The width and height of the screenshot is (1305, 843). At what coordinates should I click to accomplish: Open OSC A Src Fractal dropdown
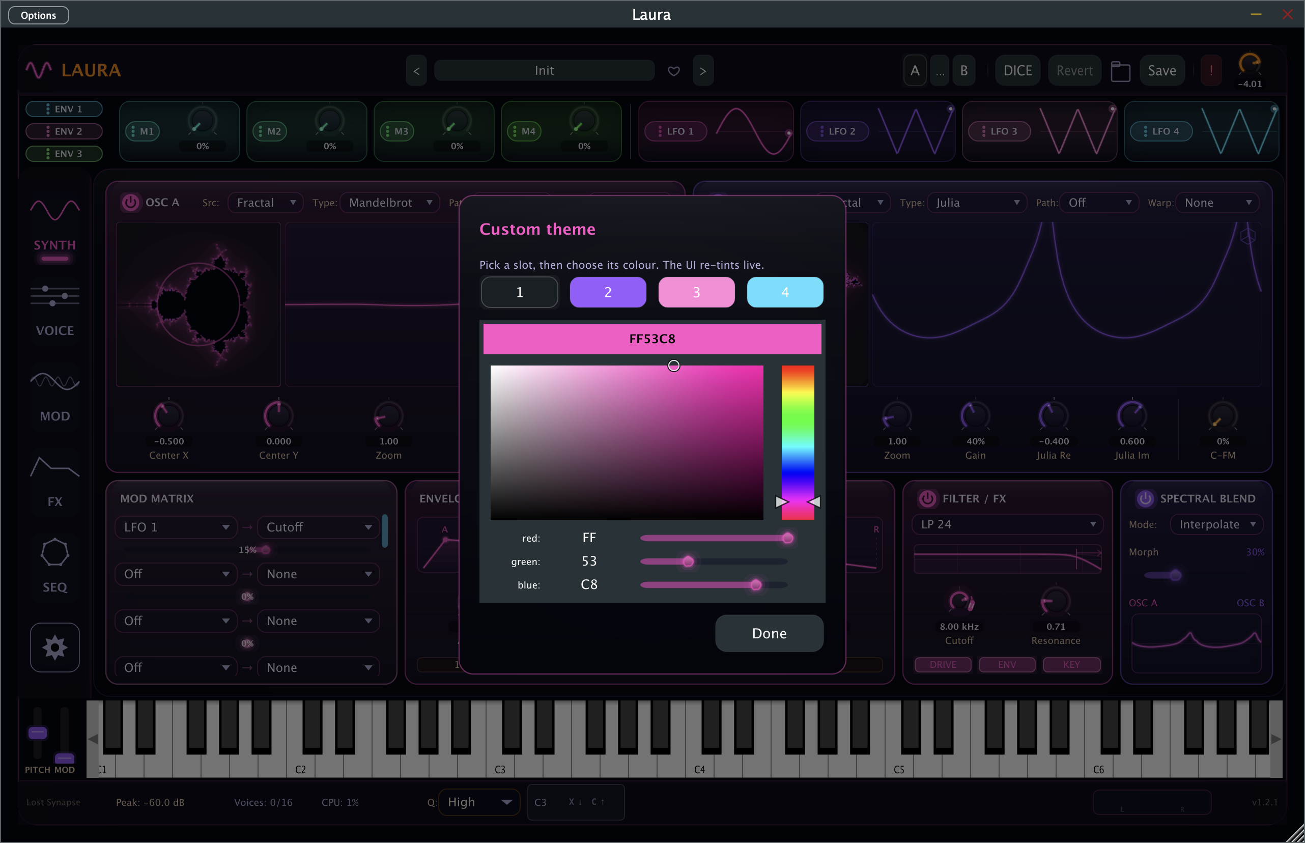pos(265,203)
